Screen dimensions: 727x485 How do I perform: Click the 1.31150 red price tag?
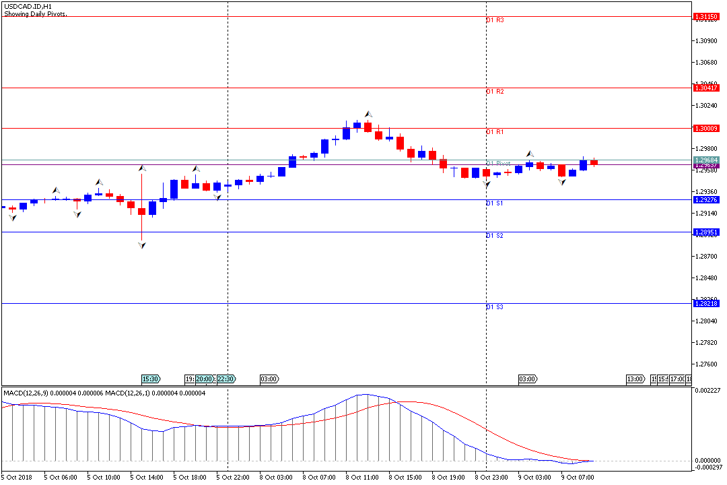click(706, 16)
